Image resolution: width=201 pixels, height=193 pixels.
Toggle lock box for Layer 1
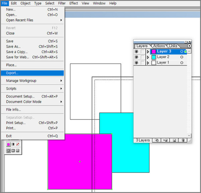(x=142, y=63)
